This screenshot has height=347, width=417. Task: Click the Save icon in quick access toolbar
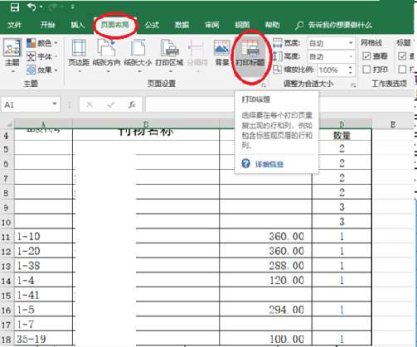tap(15, 7)
